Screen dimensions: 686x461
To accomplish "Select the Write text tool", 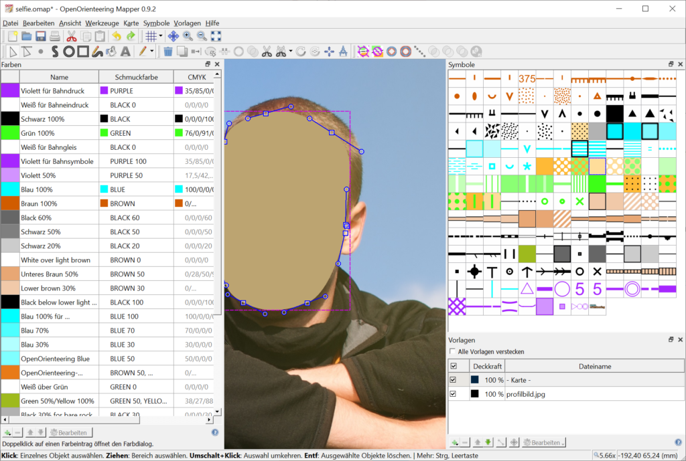I will pos(125,51).
